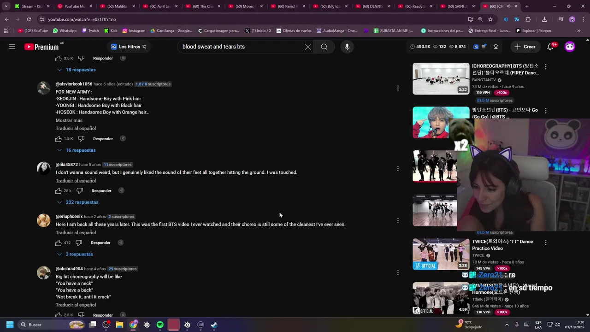Open @akshra4904 profile picture

coord(44,273)
